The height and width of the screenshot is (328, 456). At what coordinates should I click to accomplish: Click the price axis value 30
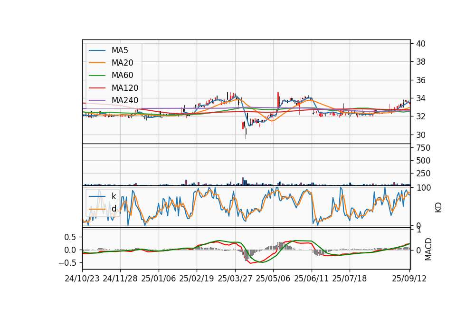click(x=420, y=135)
